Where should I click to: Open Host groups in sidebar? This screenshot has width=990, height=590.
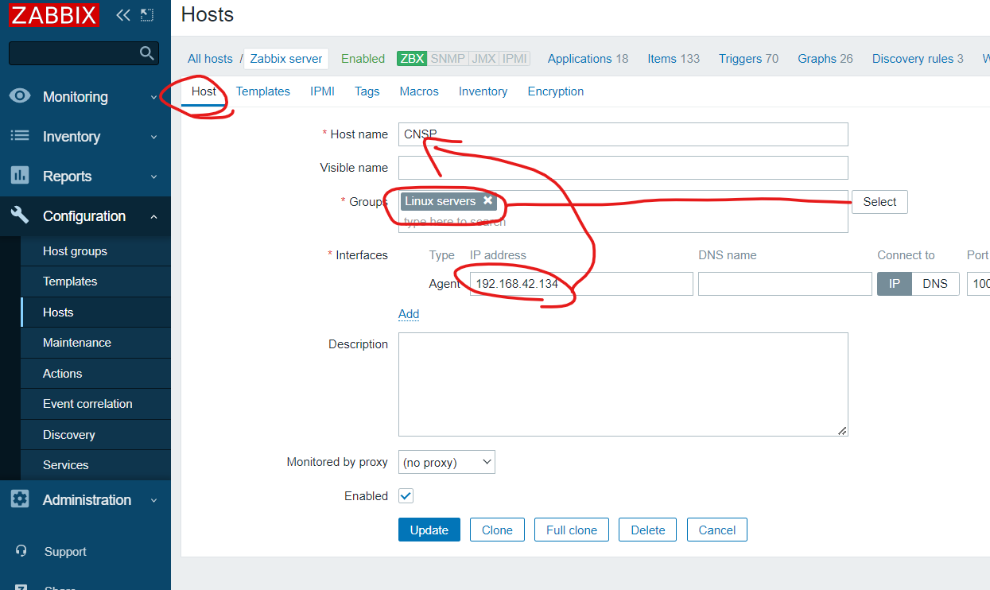(x=95, y=251)
